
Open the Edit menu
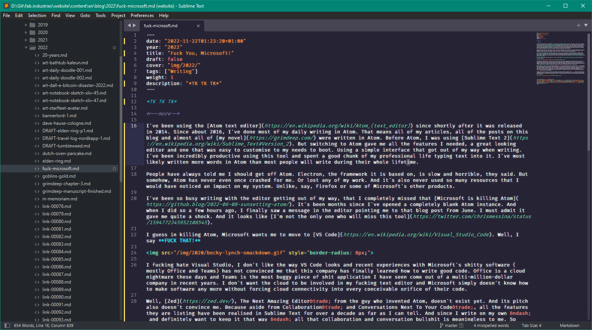pos(19,15)
